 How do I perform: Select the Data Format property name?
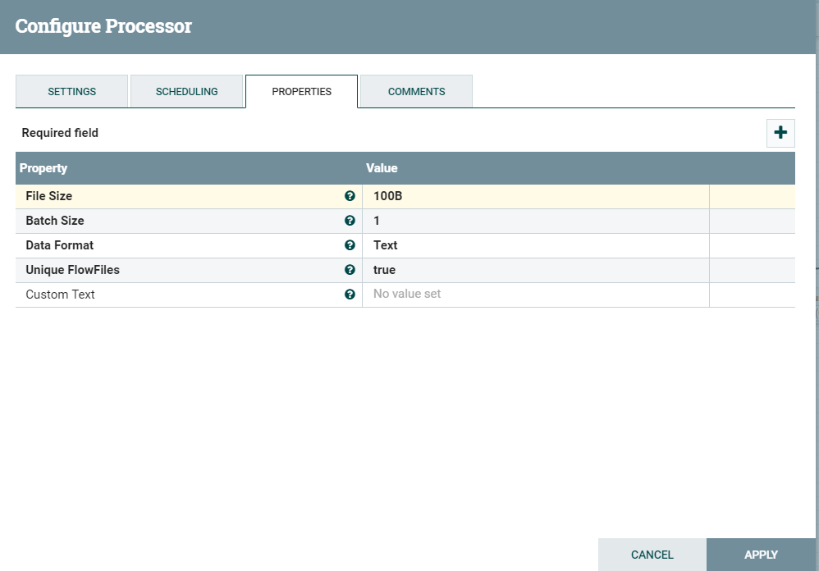60,244
